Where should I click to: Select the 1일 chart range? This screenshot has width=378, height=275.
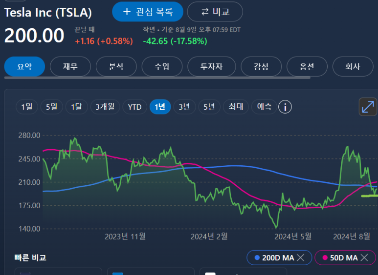[27, 107]
